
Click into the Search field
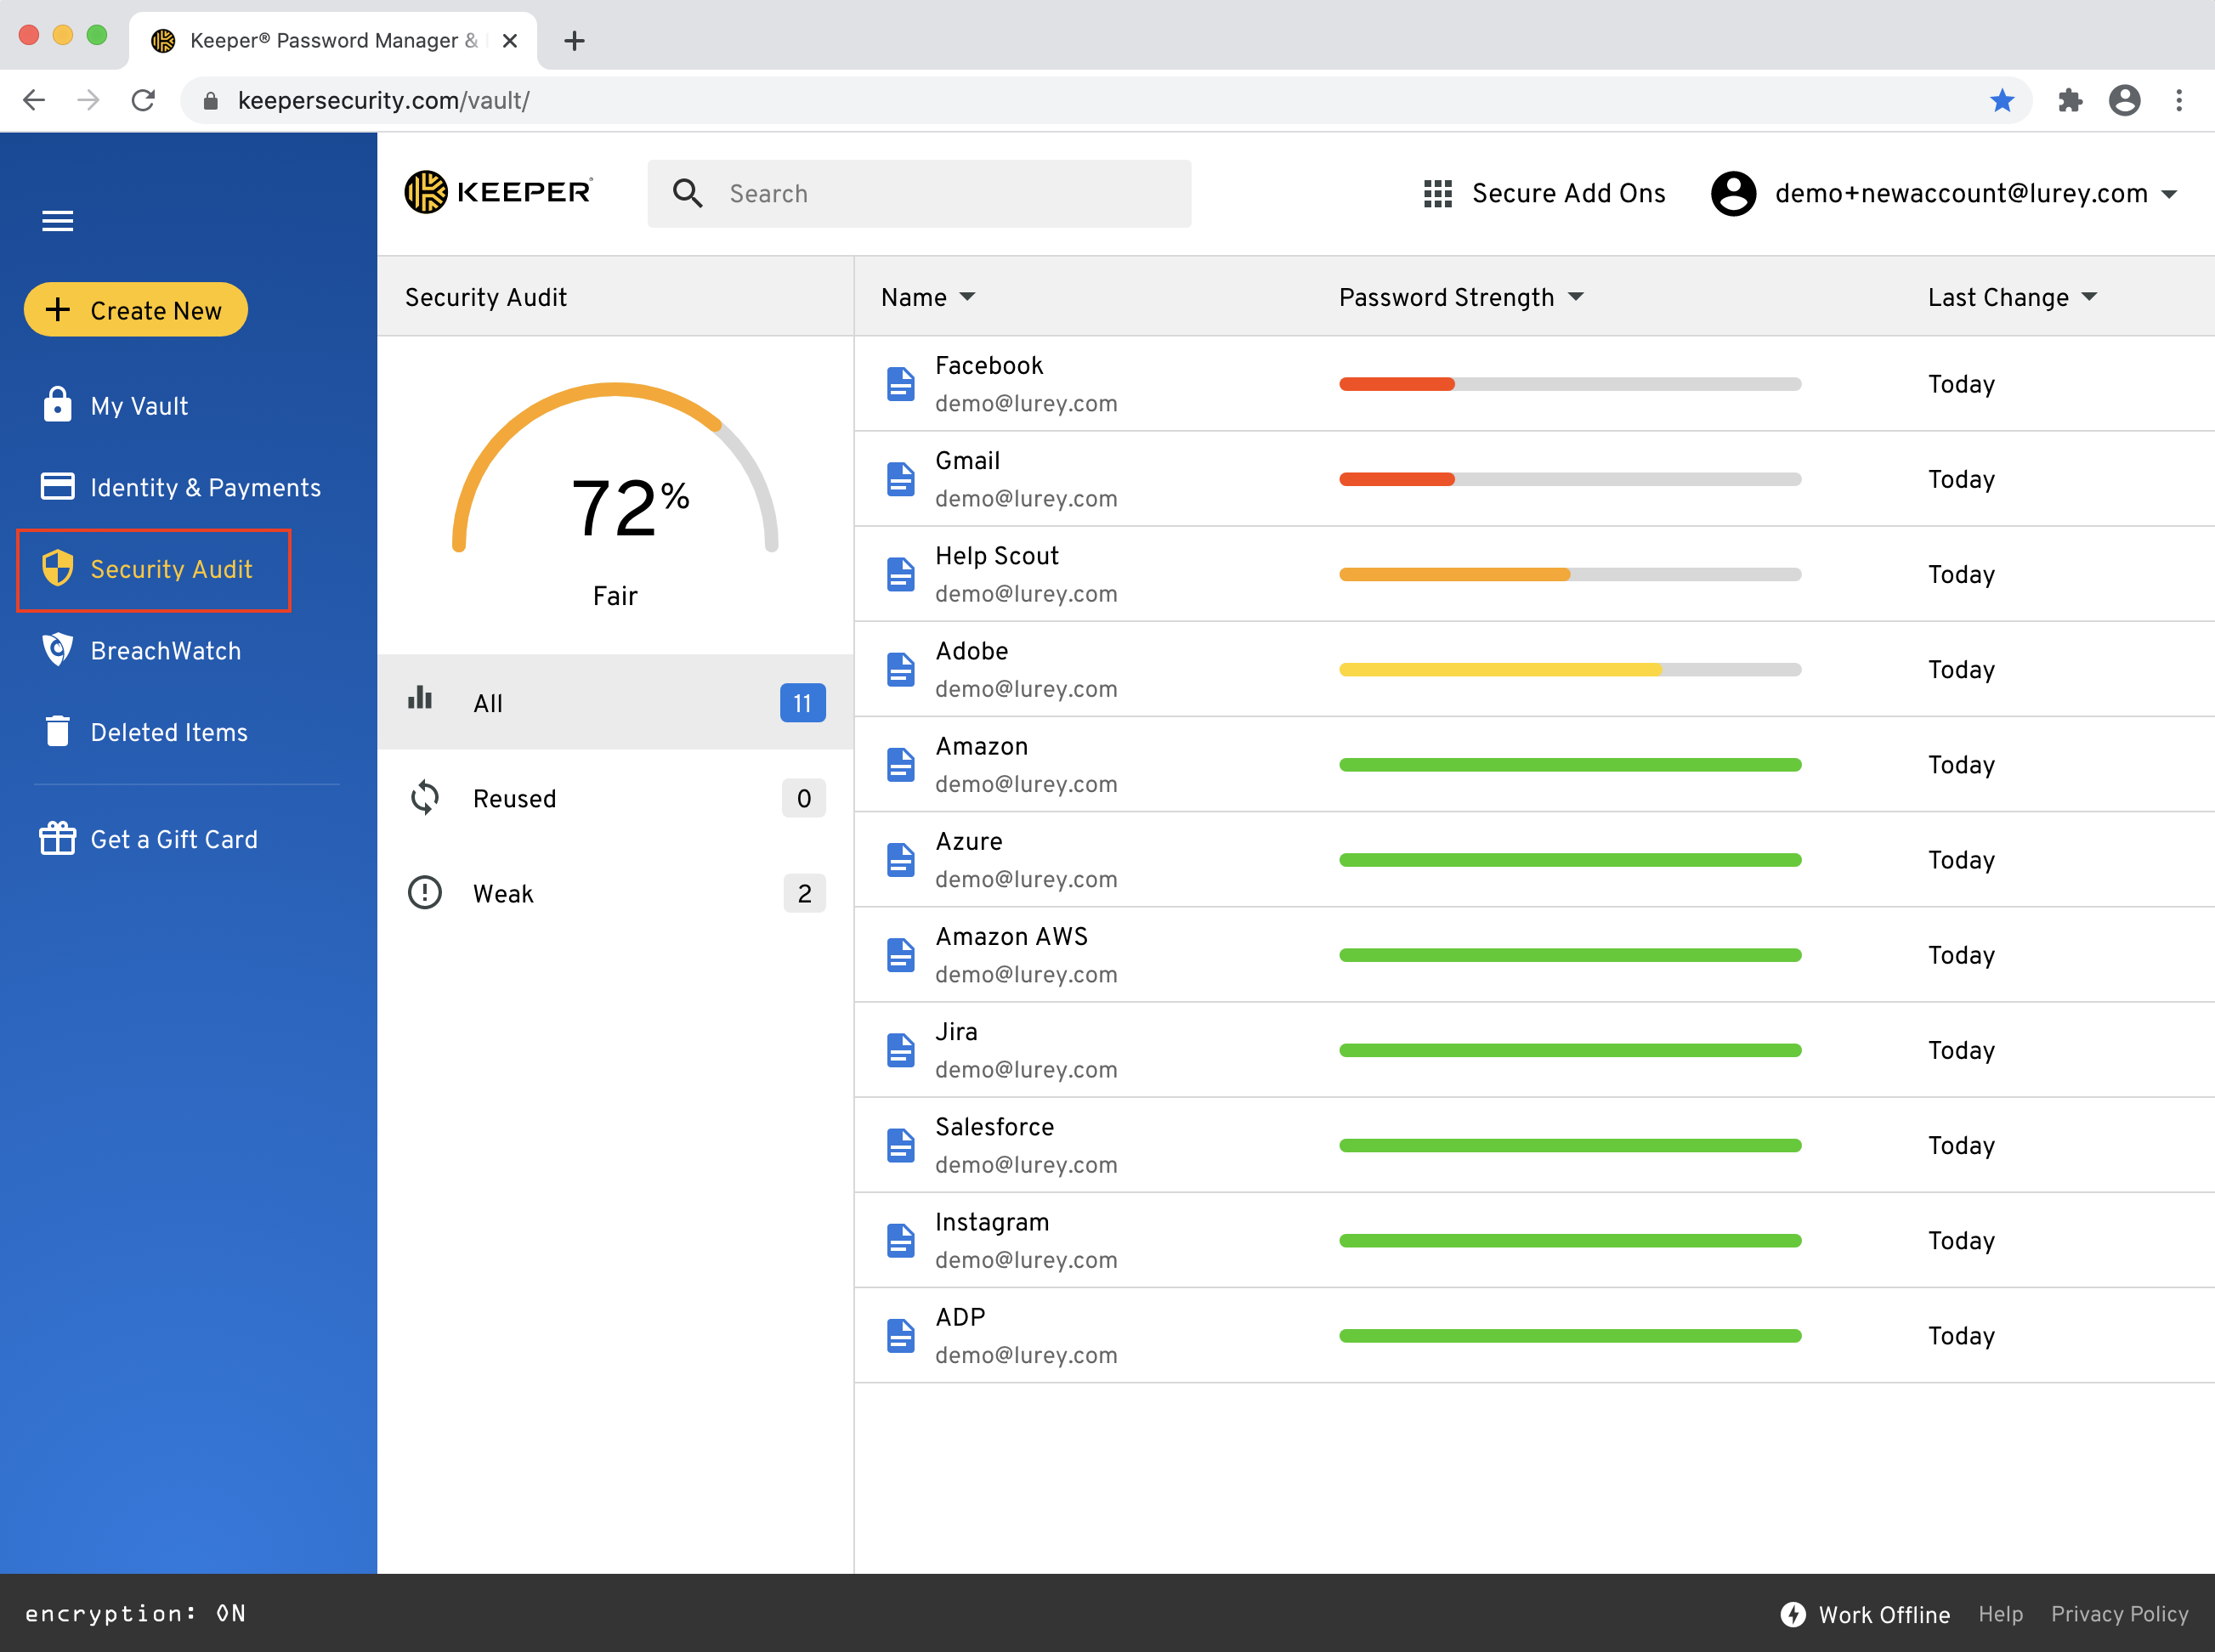[919, 193]
